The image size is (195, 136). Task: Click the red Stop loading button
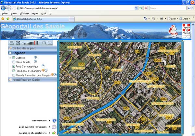tap(146, 8)
